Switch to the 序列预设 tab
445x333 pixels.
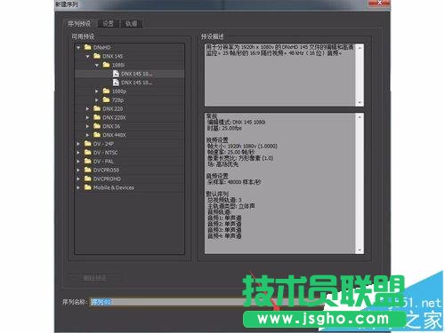click(79, 23)
